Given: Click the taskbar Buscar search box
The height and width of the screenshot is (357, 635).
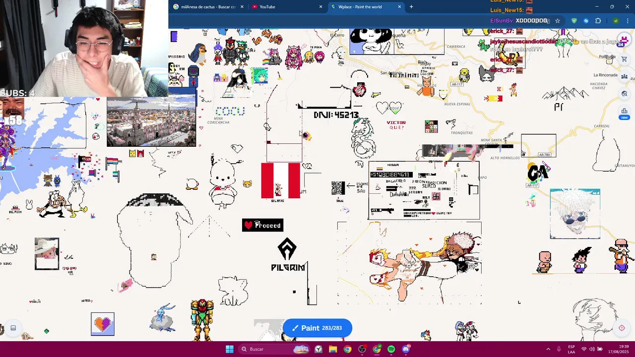Looking at the screenshot, I should (274, 349).
